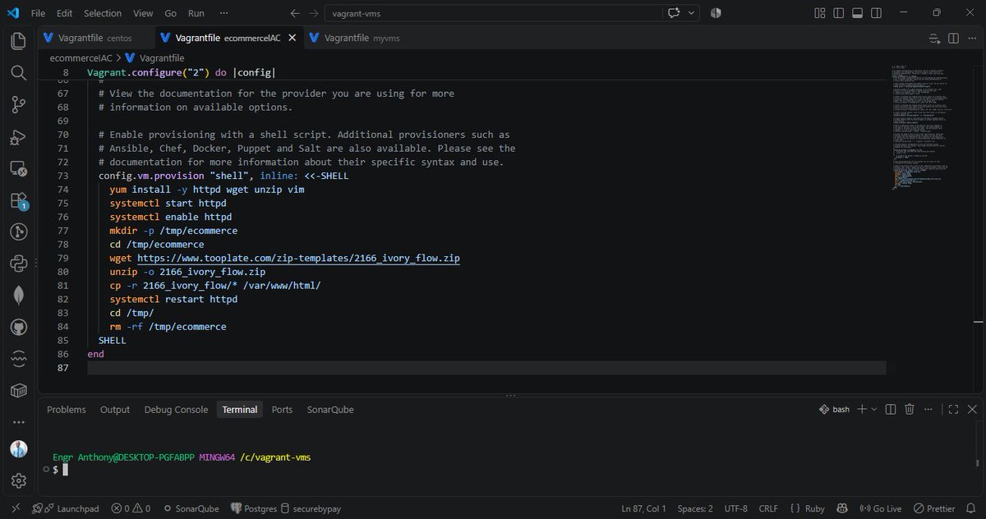Viewport: 986px width, 519px height.
Task: Open Extensions view with update badge
Action: [18, 201]
